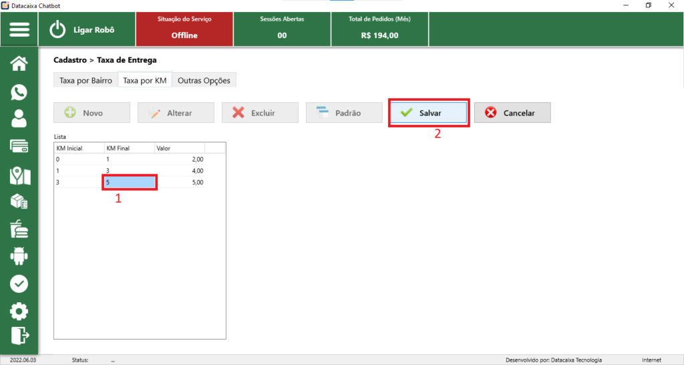Click the payment card sidebar icon
Screen dimensions: 684x365
(x=19, y=146)
